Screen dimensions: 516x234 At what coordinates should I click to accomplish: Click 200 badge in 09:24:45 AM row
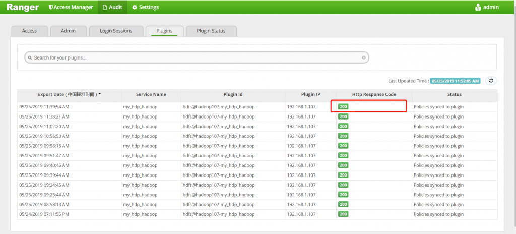(x=343, y=185)
